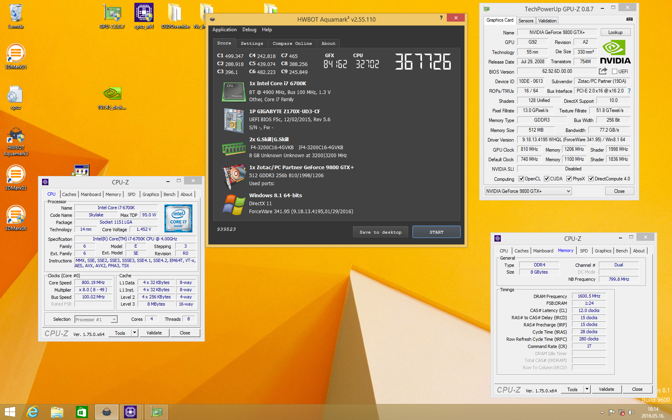Open the Windows Store taskbar icon
Image resolution: width=672 pixels, height=420 pixels.
82,412
